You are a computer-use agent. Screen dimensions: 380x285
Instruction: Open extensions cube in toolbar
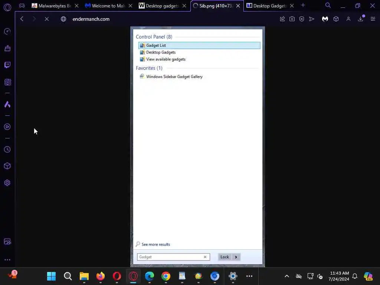pyautogui.click(x=336, y=19)
